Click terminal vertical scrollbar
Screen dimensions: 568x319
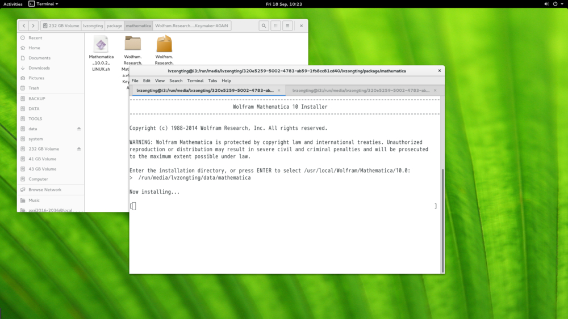442,220
